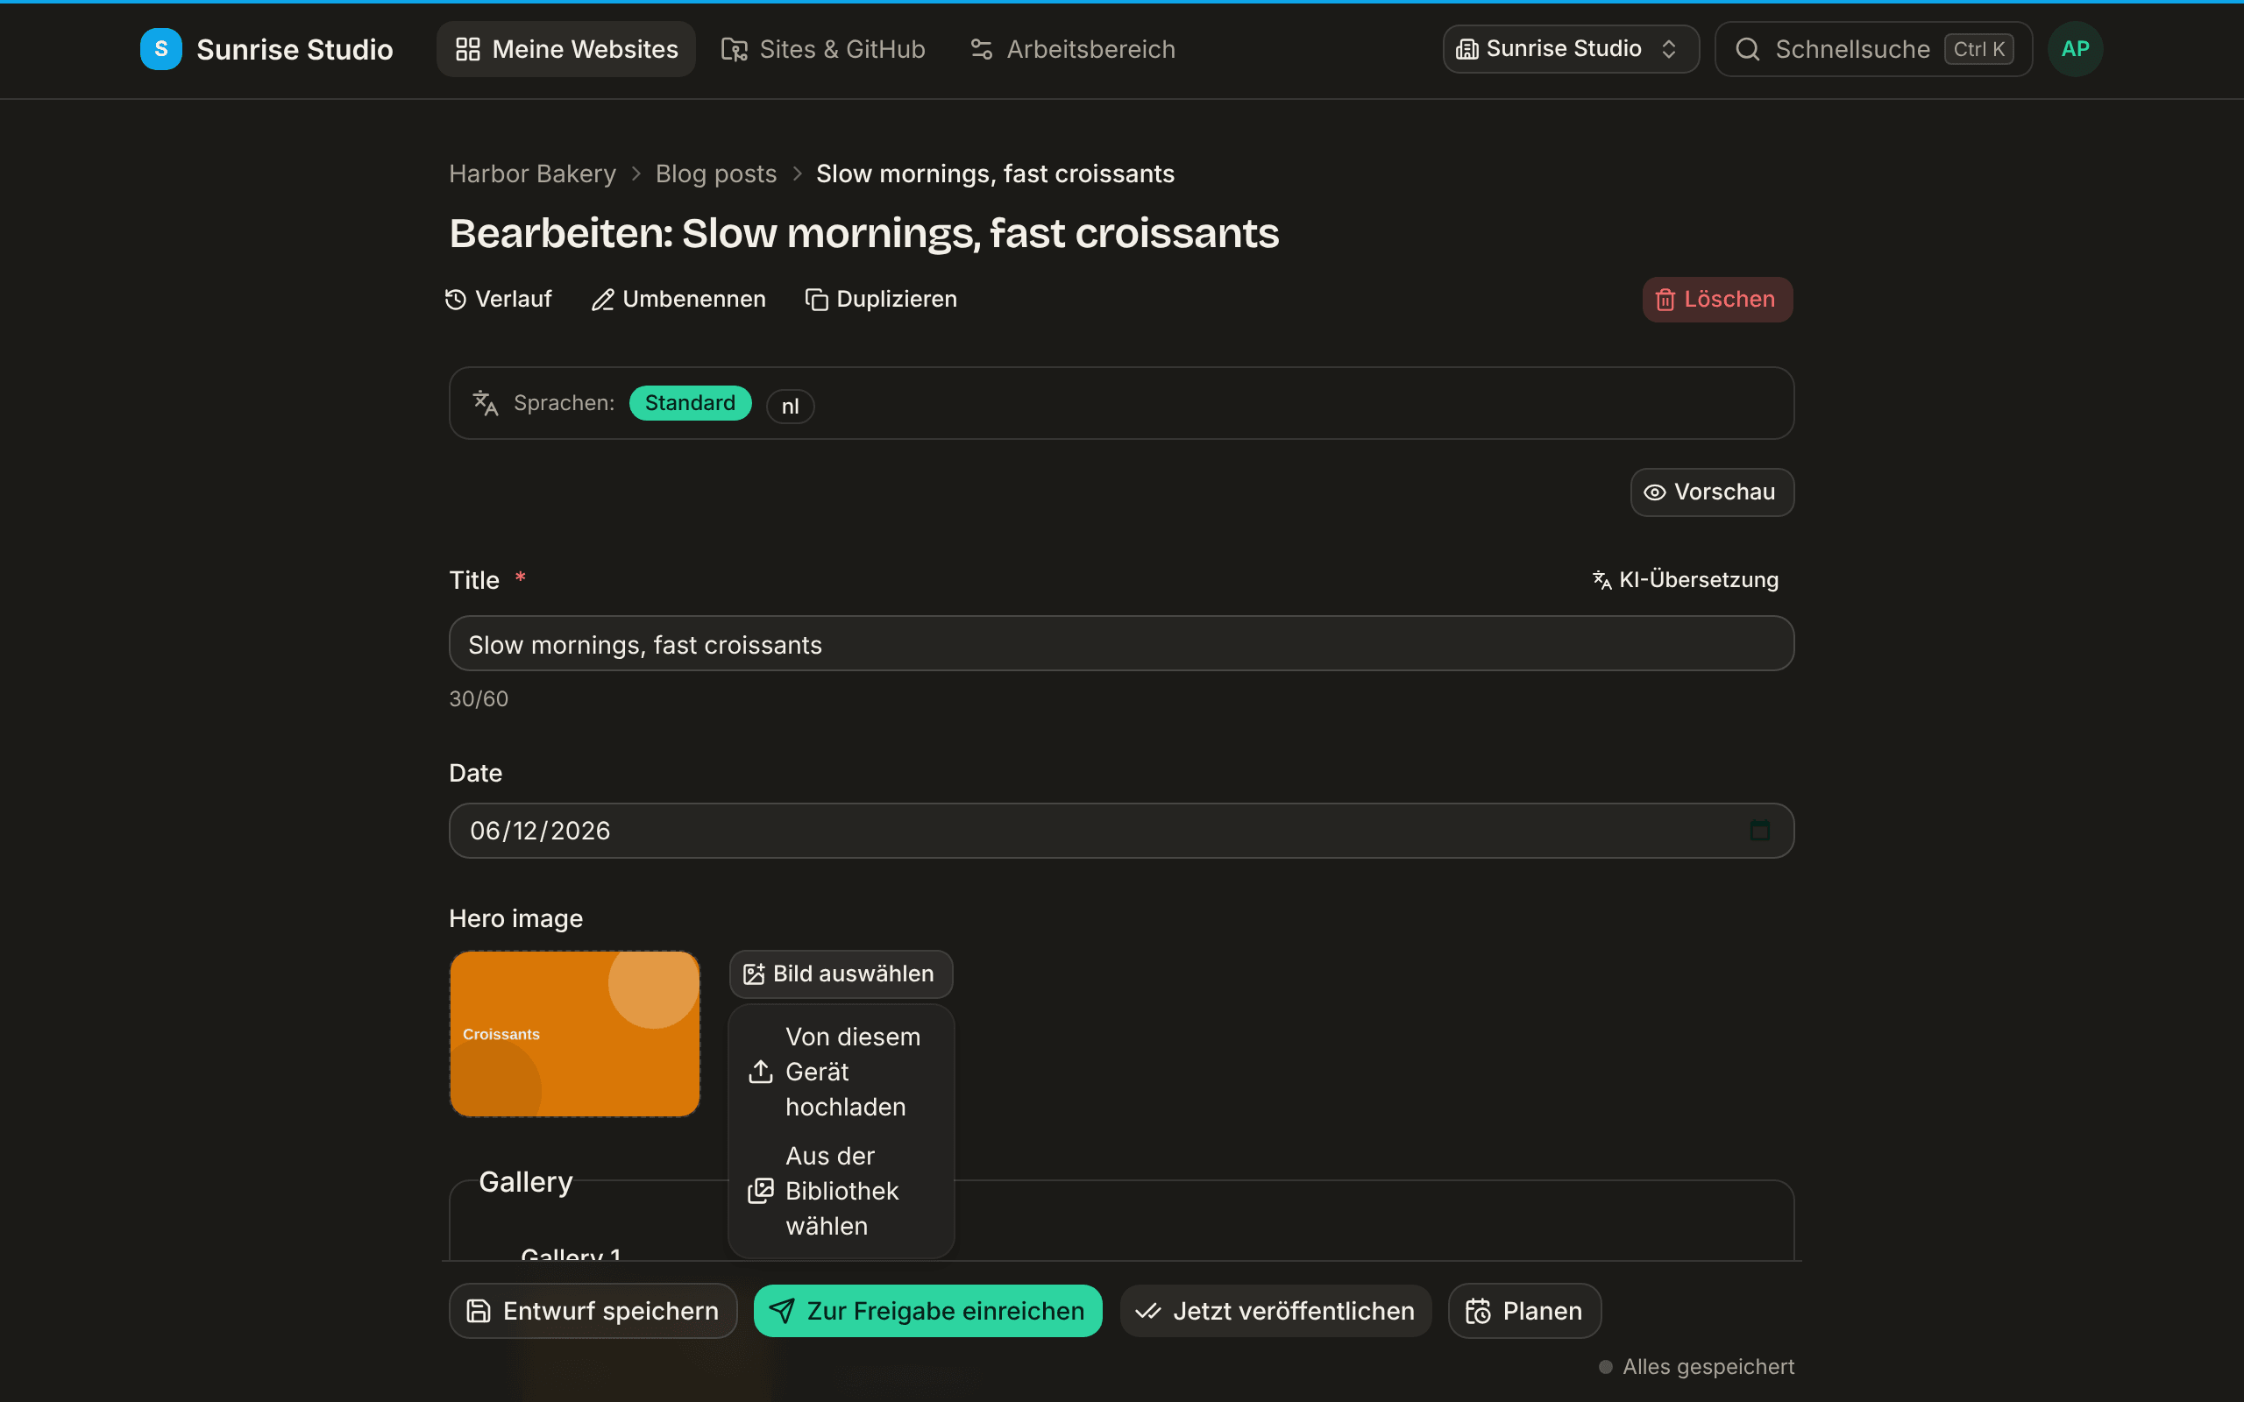The image size is (2244, 1402).
Task: Switch to the nl language pill
Action: [790, 406]
